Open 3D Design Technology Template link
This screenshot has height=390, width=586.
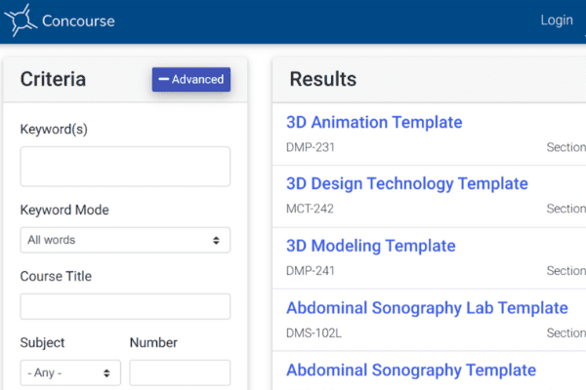click(406, 183)
